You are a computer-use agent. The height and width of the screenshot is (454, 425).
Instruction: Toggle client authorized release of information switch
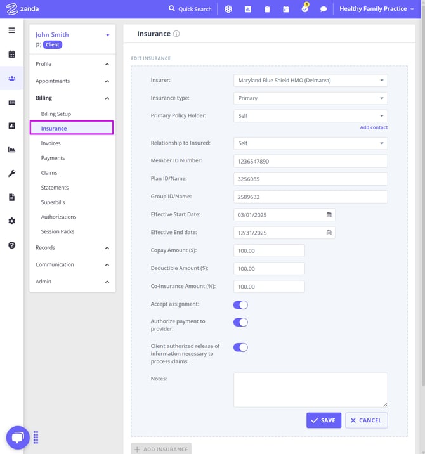click(240, 347)
